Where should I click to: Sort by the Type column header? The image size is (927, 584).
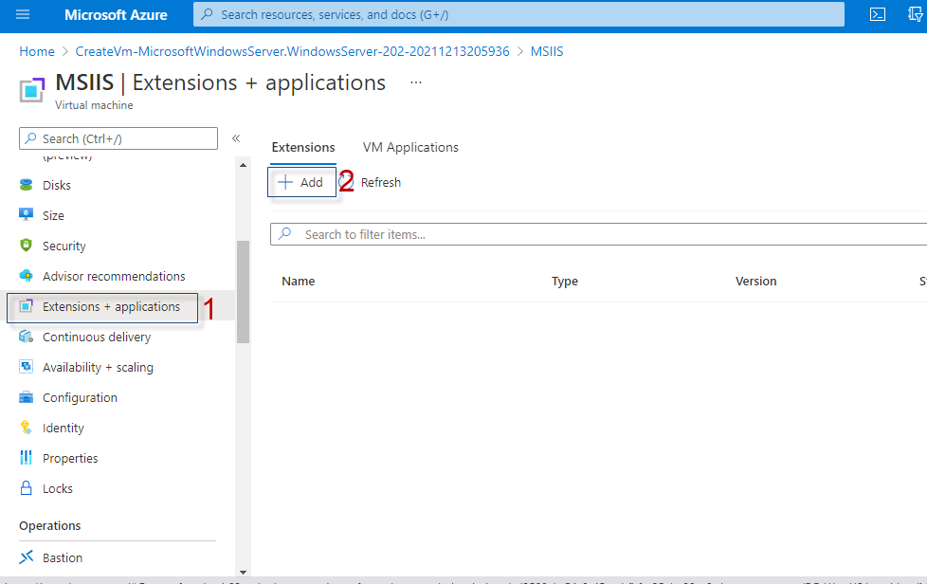(565, 282)
